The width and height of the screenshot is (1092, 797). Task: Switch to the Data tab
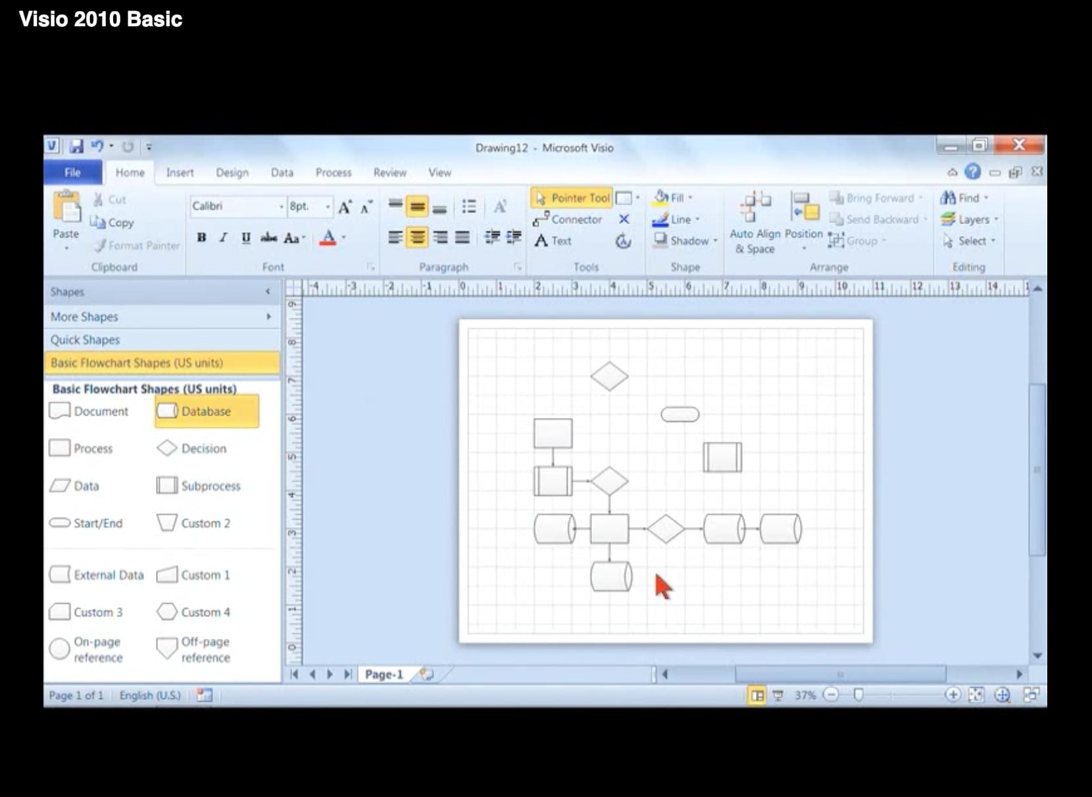coord(282,172)
